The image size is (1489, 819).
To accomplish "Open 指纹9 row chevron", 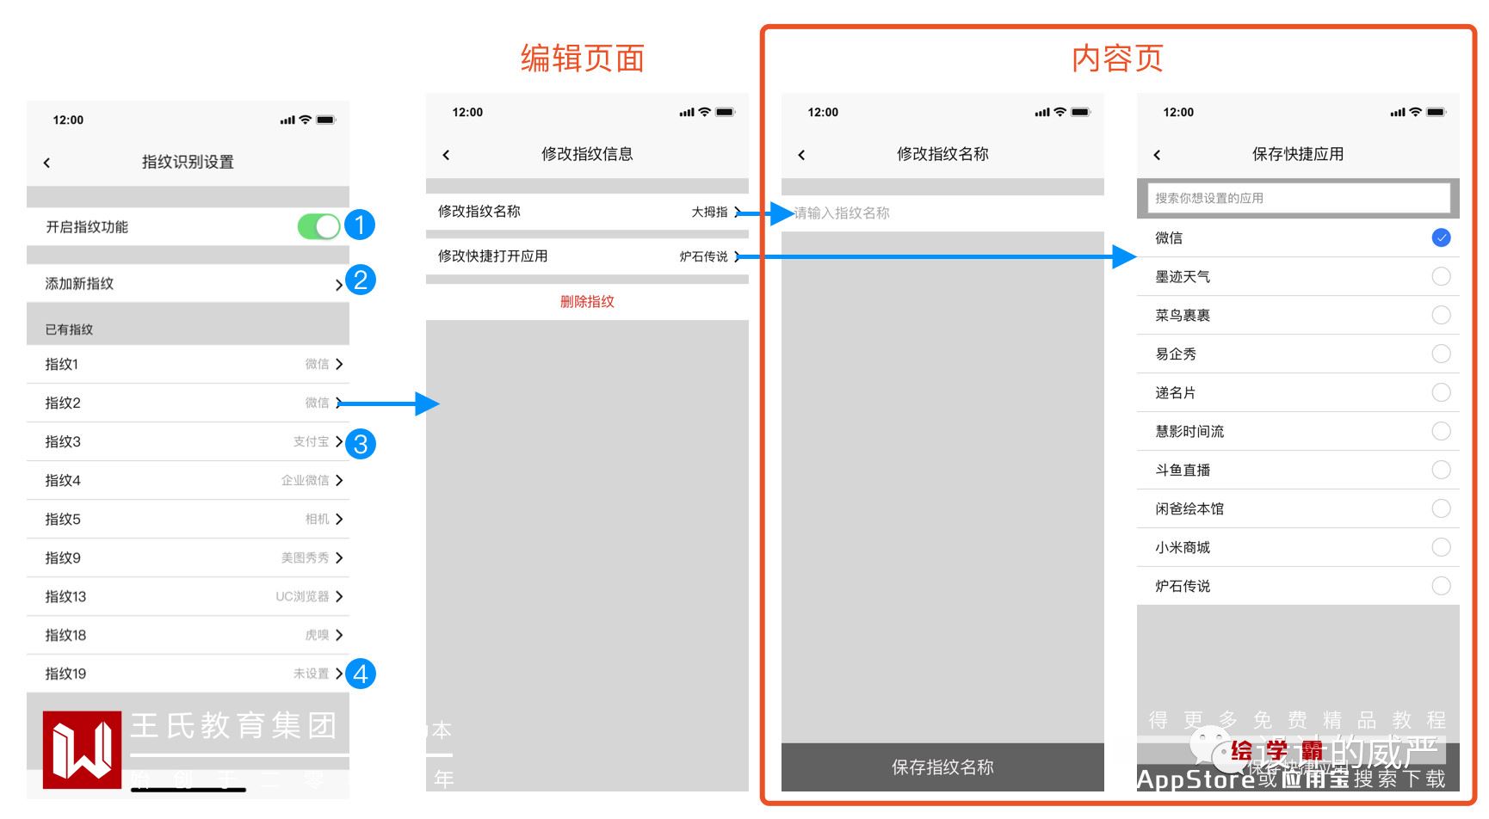I will tap(339, 557).
